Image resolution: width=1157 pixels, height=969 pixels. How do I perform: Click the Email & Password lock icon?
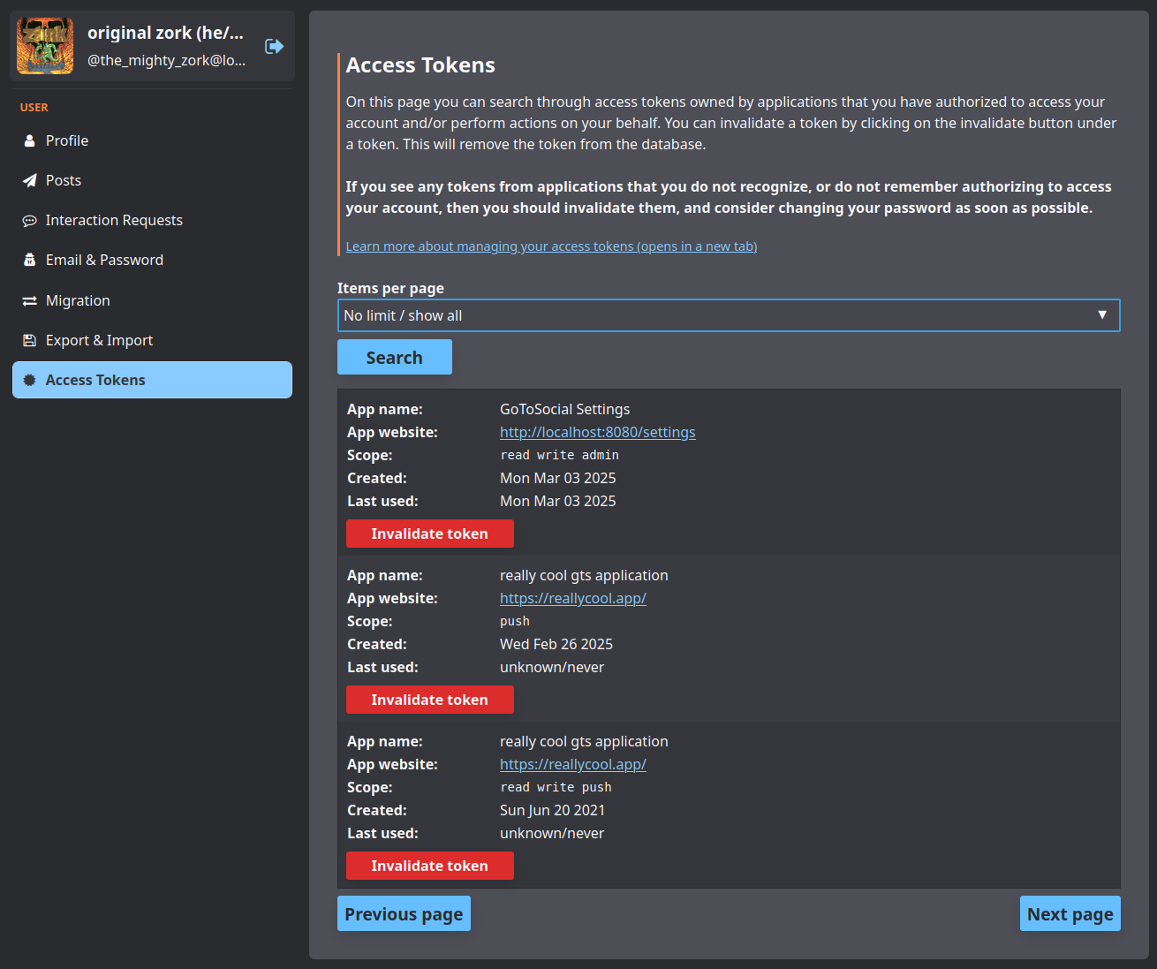pos(29,261)
